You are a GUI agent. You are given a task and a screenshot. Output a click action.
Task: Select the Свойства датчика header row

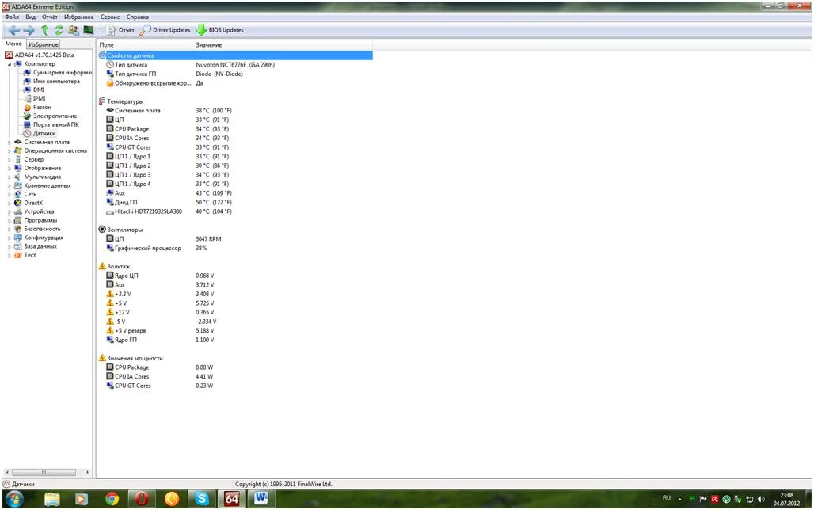tap(235, 55)
